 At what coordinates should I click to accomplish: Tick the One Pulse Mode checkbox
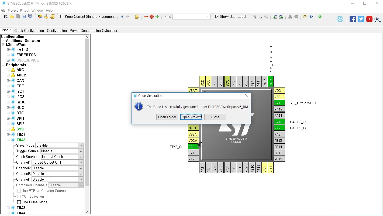coord(19,202)
